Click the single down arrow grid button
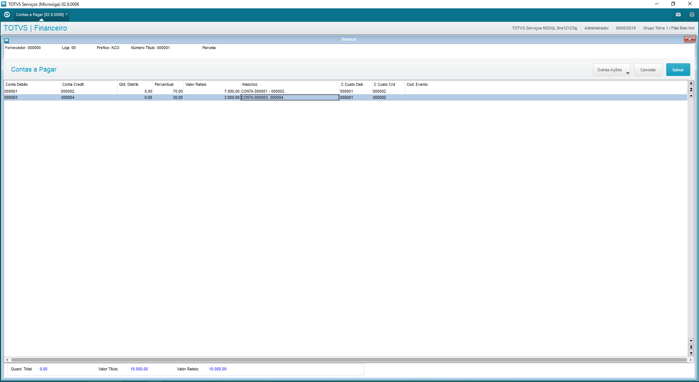Image resolution: width=699 pixels, height=382 pixels. click(x=691, y=341)
